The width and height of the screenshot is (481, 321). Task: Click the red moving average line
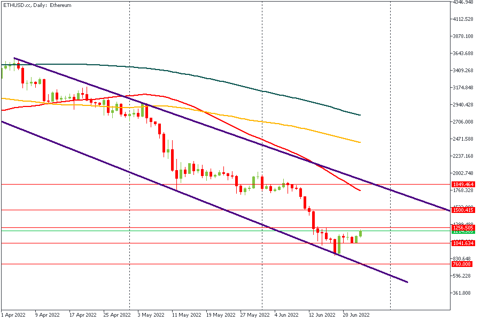[321, 166]
